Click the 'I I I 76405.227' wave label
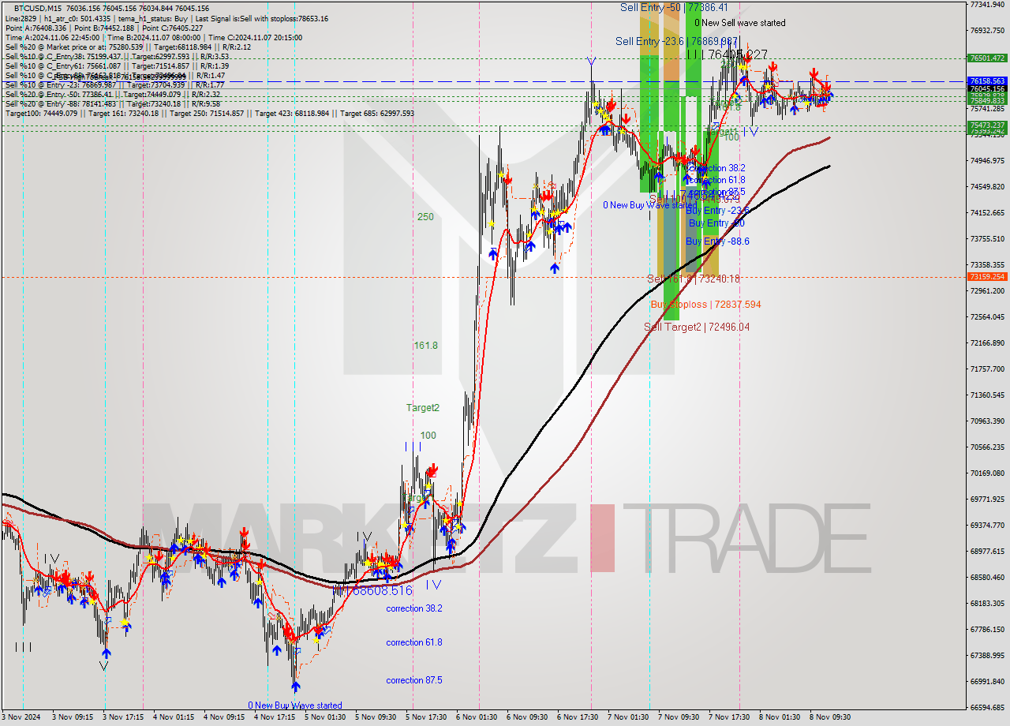This screenshot has height=726, width=1010. [x=727, y=54]
